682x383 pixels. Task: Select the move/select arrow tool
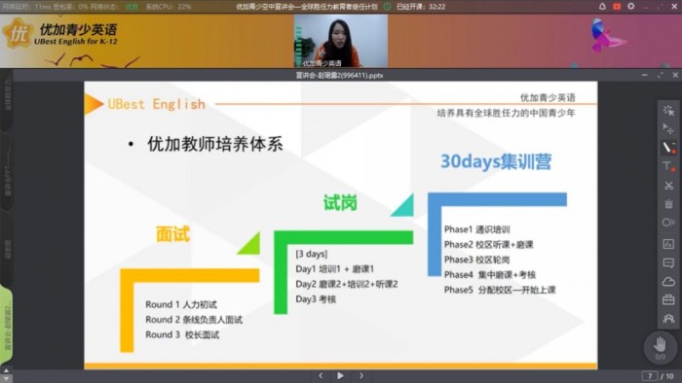[668, 129]
